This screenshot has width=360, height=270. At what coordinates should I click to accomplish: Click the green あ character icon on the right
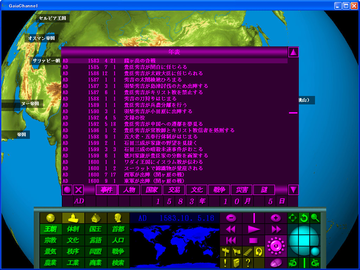[x=315, y=263]
